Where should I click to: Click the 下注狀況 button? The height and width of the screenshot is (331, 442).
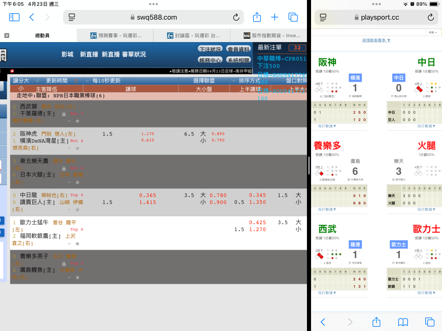point(210,49)
